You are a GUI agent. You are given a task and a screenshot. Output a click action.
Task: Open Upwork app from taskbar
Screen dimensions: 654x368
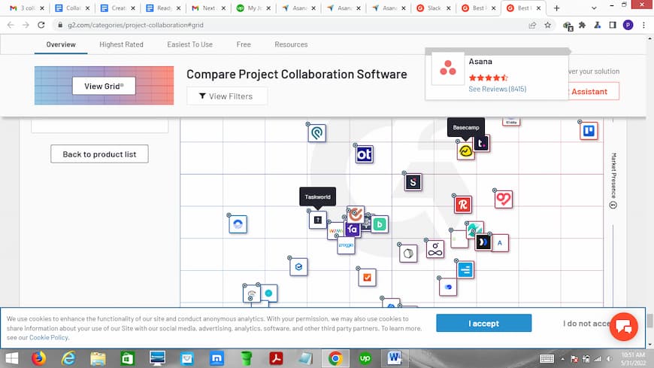click(x=365, y=358)
